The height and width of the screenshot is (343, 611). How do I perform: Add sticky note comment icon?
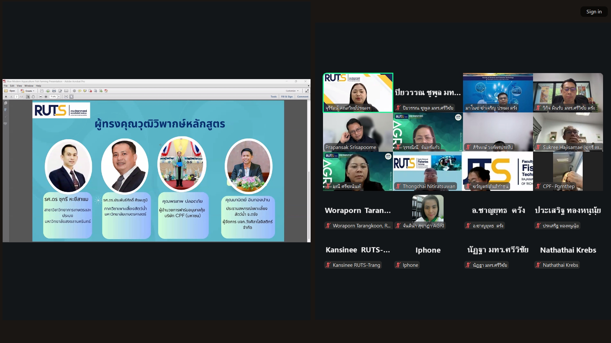click(80, 91)
